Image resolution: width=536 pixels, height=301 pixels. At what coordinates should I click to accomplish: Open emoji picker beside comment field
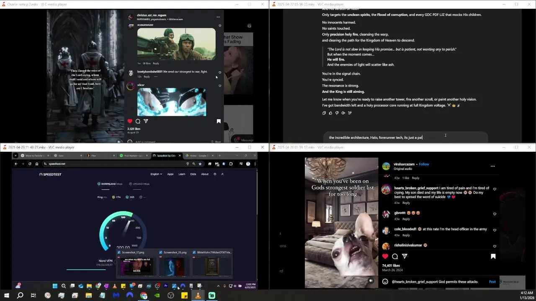coord(385,282)
